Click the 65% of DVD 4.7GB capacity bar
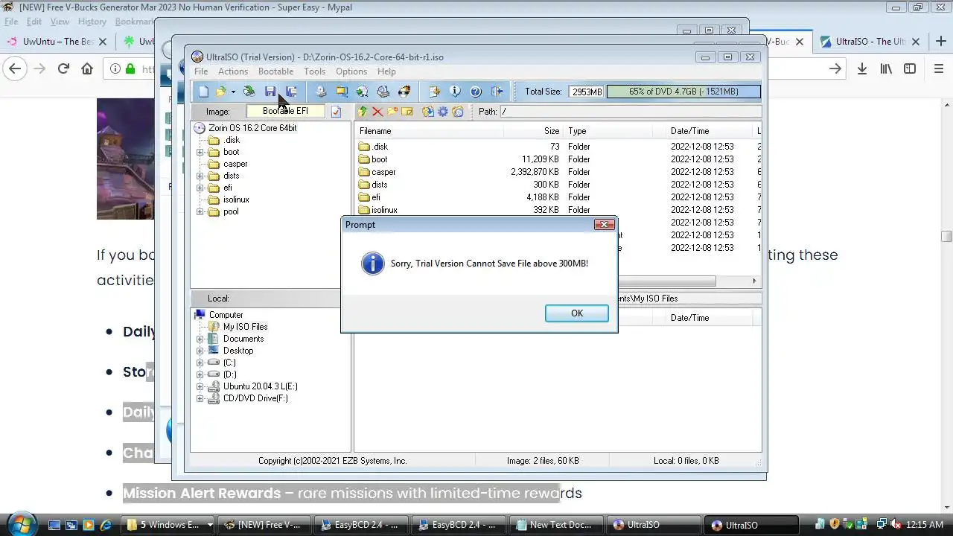This screenshot has height=536, width=953. coord(683,92)
